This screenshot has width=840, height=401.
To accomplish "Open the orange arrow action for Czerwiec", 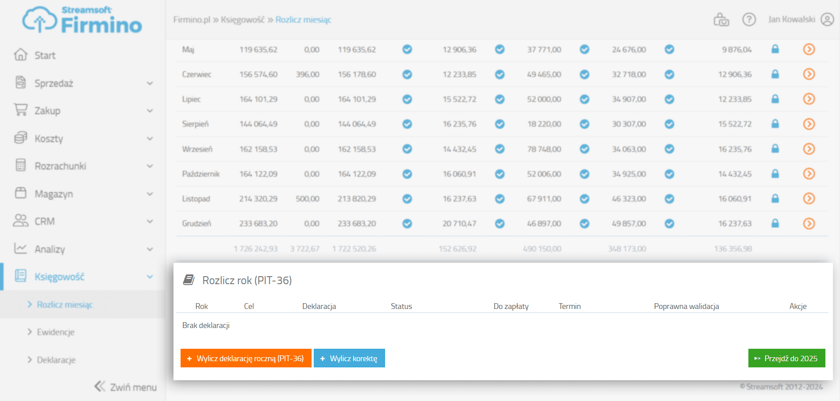I will point(809,74).
